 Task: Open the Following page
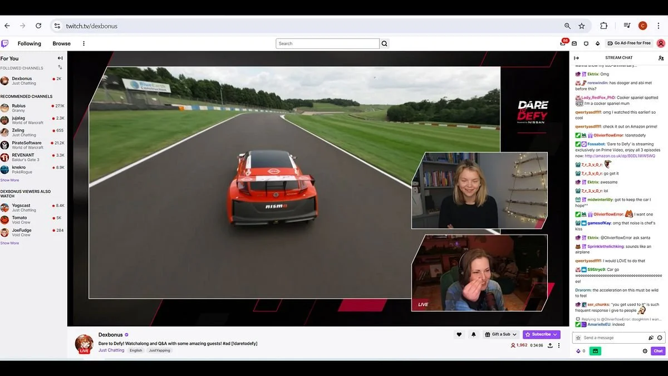(x=30, y=43)
